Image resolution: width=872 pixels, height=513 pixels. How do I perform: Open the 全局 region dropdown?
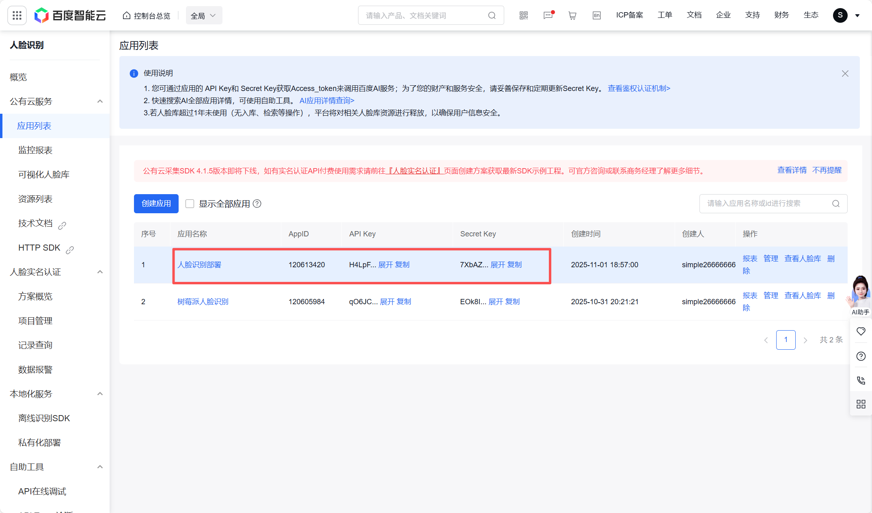203,15
